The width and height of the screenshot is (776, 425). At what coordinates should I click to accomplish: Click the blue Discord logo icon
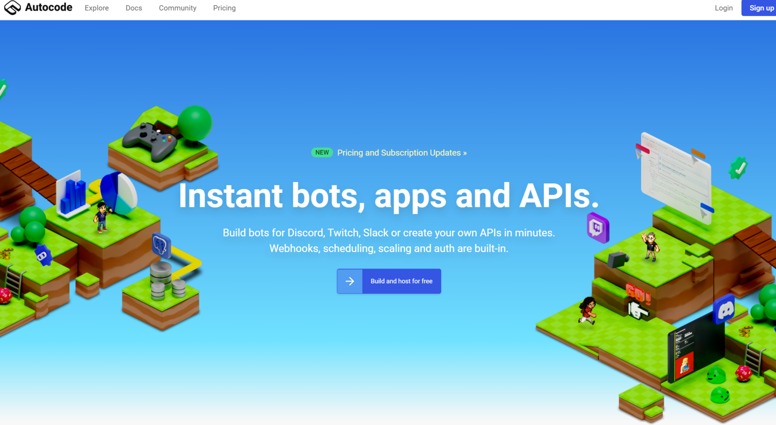724,309
